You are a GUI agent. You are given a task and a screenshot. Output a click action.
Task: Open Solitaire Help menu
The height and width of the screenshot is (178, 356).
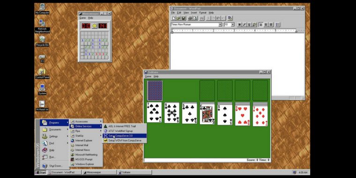156,76
